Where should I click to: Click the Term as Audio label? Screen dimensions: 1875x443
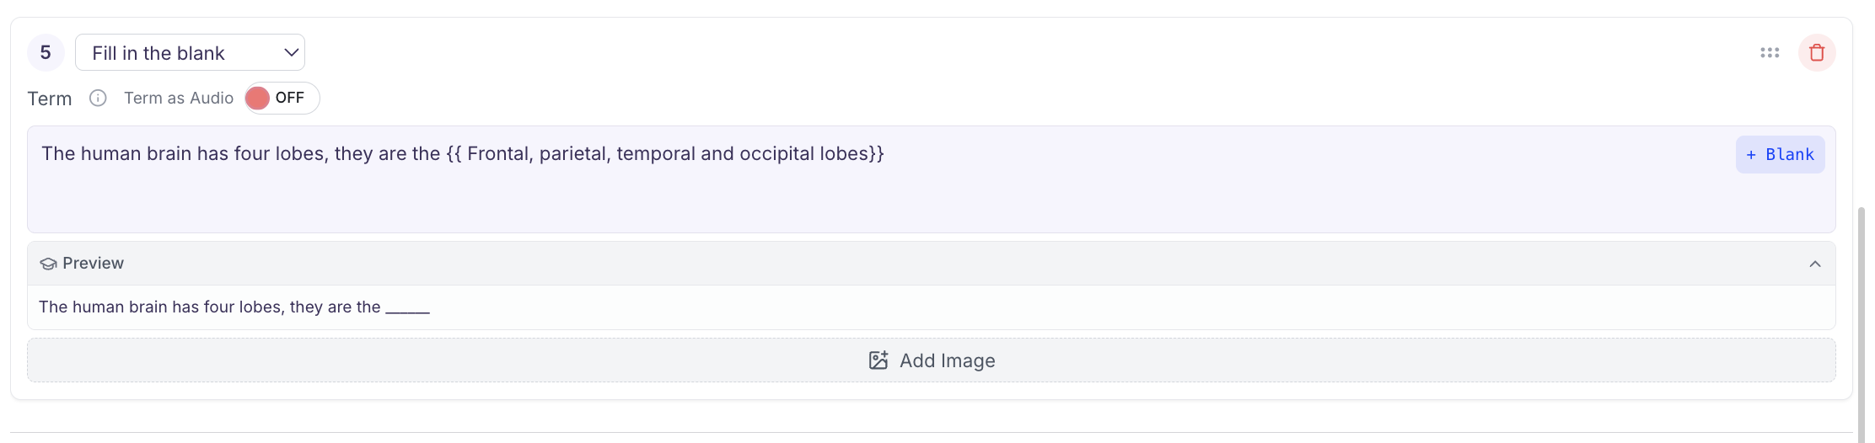pyautogui.click(x=178, y=99)
